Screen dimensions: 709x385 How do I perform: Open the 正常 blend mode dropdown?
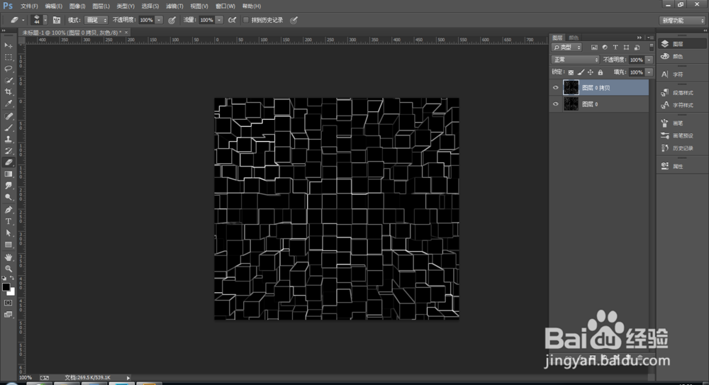point(575,60)
